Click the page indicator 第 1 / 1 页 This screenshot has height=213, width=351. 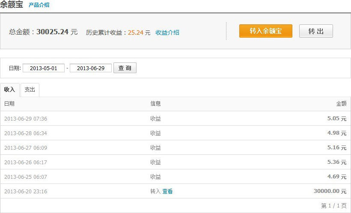pos(334,205)
